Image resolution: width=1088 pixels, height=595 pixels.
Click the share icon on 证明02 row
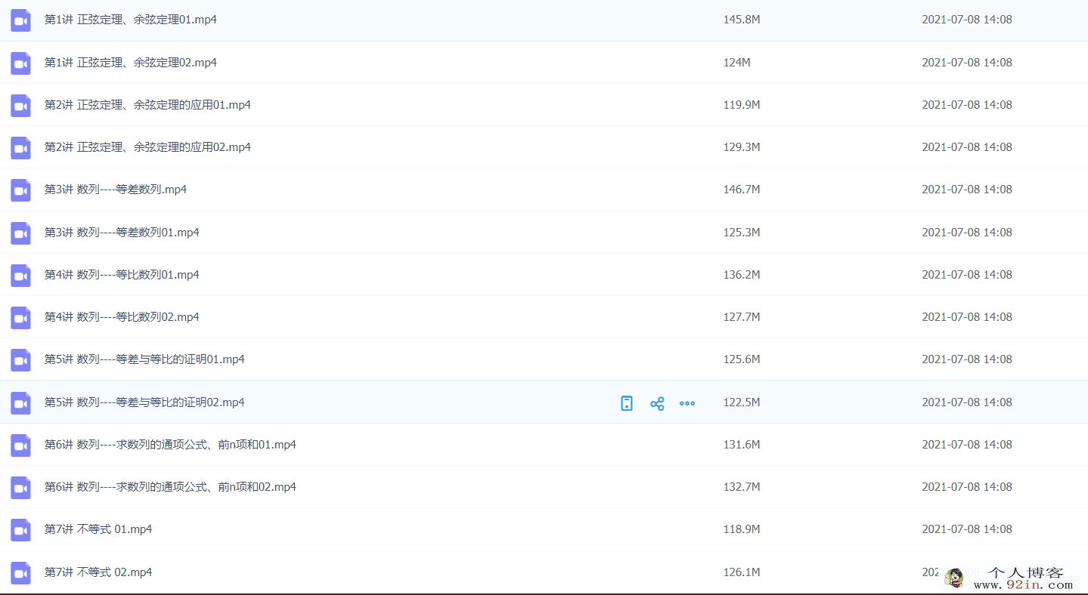tap(657, 403)
